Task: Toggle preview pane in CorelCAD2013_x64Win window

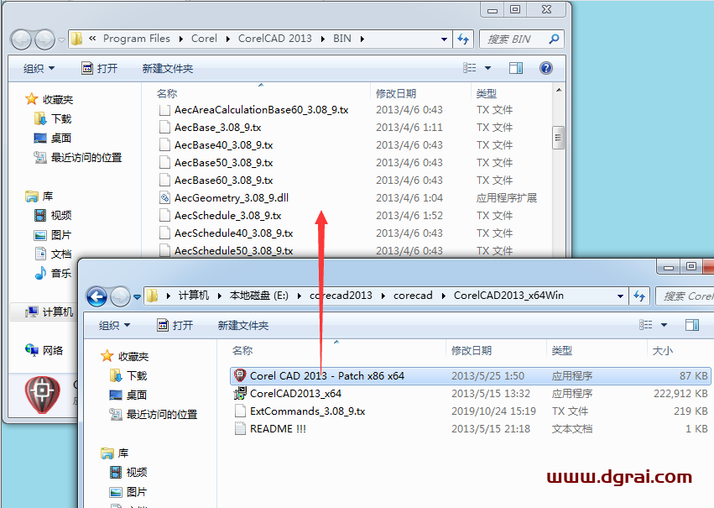Action: (691, 325)
